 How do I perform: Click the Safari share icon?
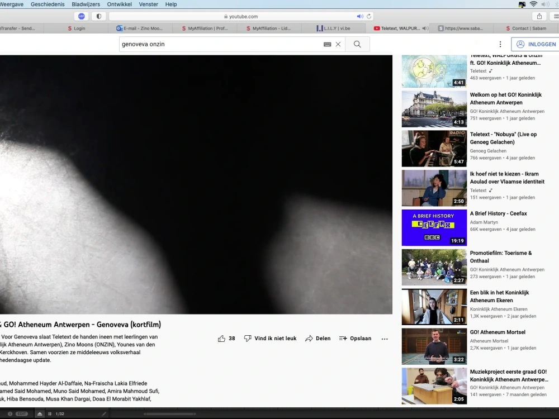tap(539, 16)
